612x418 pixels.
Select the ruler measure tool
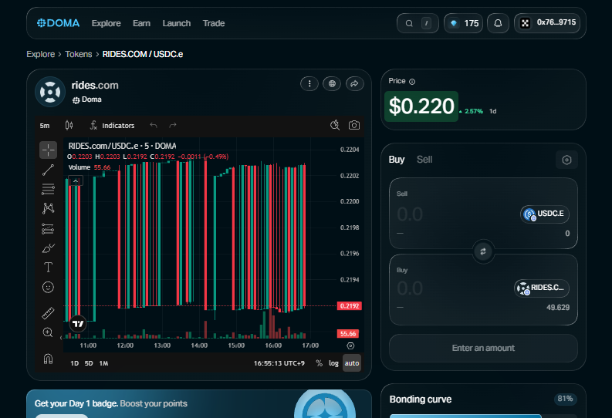(x=48, y=313)
